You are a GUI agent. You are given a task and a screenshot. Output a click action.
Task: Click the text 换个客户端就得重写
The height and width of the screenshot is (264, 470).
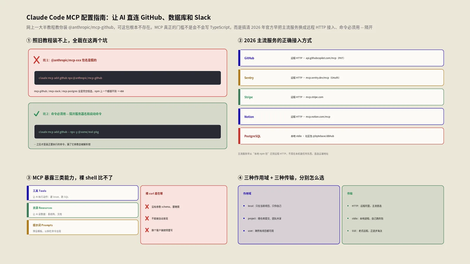pos(162,230)
